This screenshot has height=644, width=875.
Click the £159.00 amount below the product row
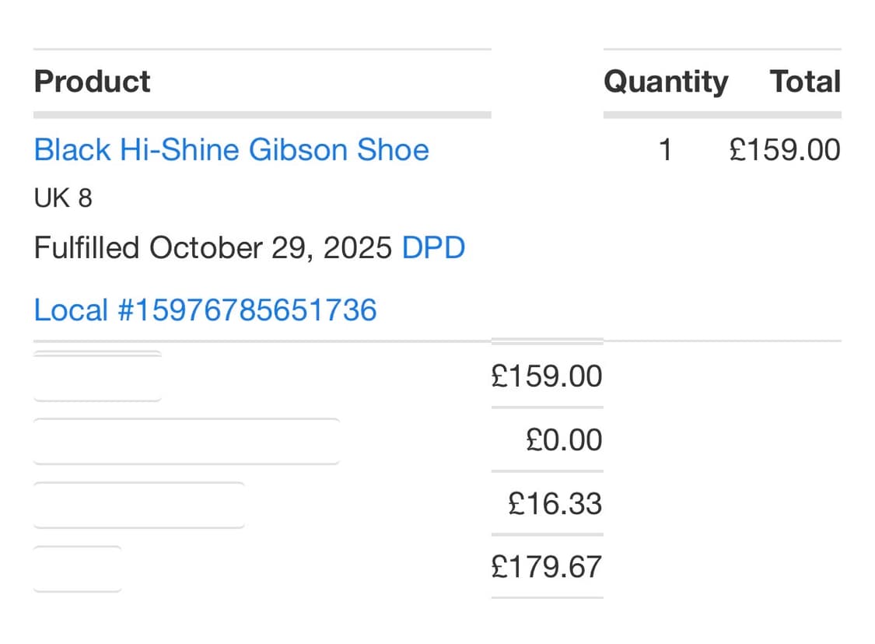point(547,376)
